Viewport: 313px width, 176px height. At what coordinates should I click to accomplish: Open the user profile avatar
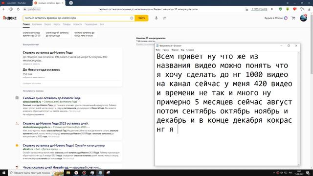coord(303,18)
